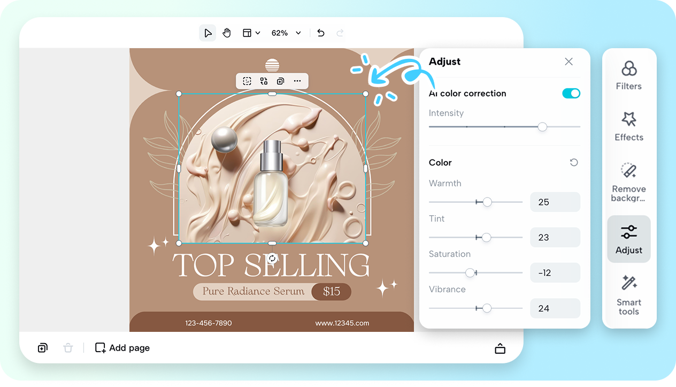The width and height of the screenshot is (676, 387).
Task: Disable AI color correction
Action: (x=571, y=93)
